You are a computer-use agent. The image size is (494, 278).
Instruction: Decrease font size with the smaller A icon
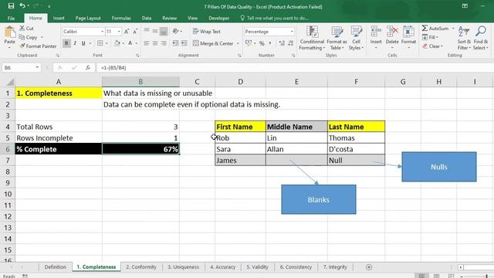tap(135, 32)
